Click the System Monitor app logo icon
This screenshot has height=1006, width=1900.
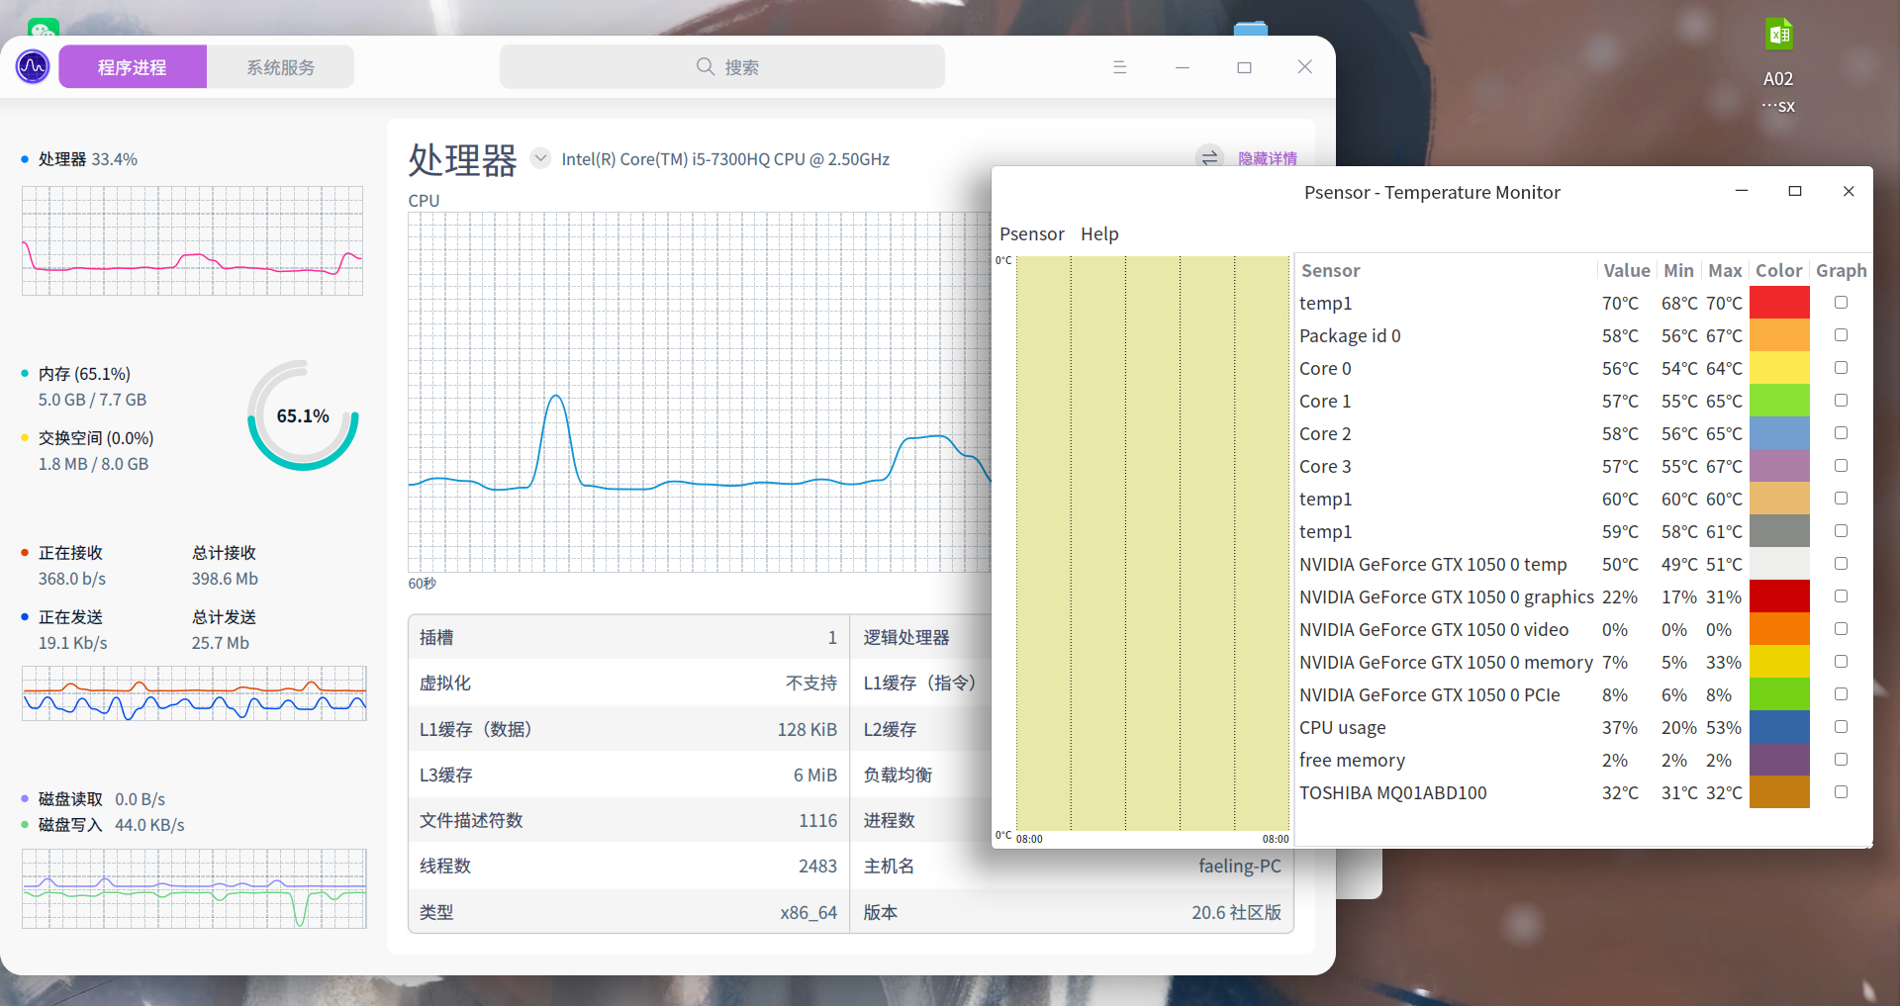click(33, 67)
